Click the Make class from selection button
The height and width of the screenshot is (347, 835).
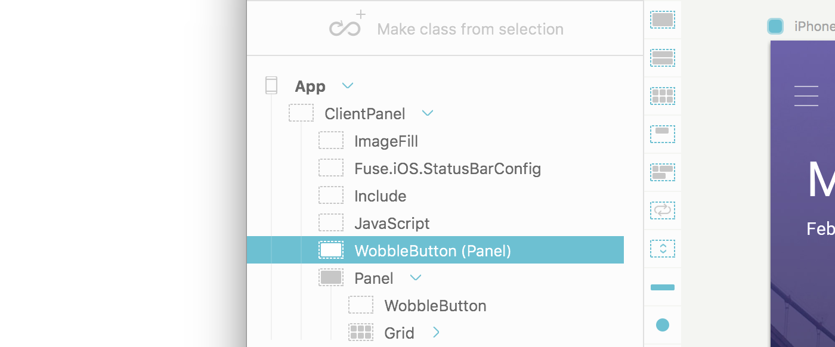[x=446, y=27]
